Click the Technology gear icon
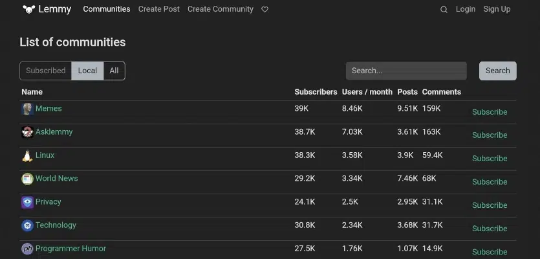 coord(27,225)
